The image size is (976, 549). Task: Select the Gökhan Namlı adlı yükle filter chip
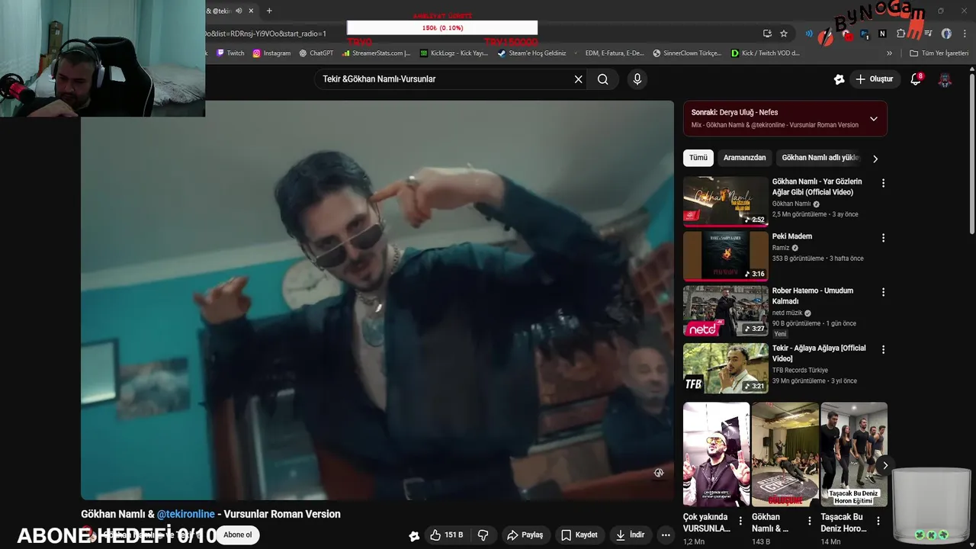click(820, 158)
